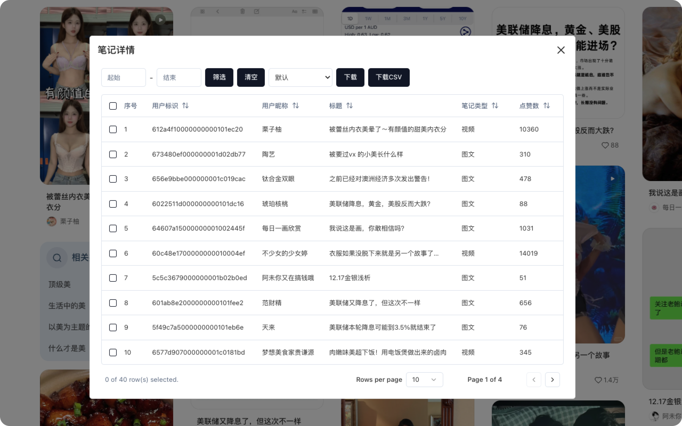
Task: Click the 用户昵称 sort arrows
Action: [296, 105]
